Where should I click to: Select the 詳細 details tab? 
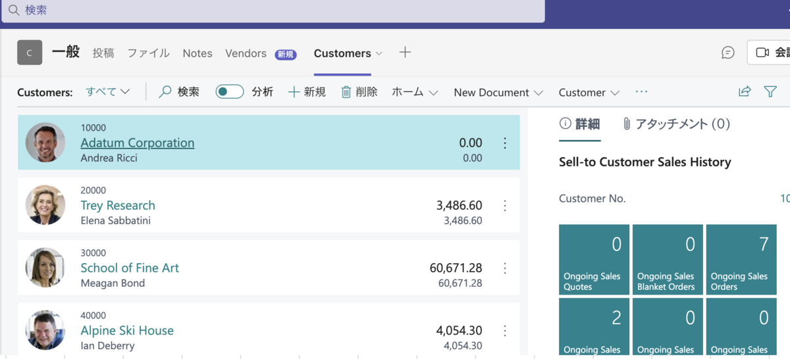point(579,124)
